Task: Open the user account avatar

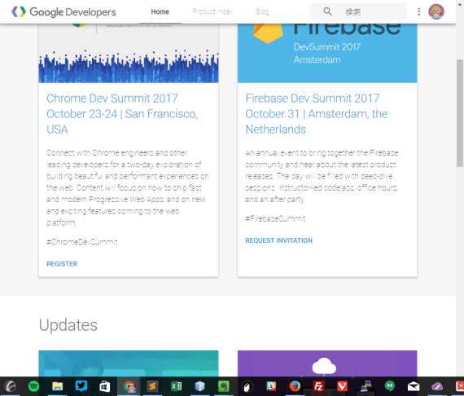Action: (436, 11)
